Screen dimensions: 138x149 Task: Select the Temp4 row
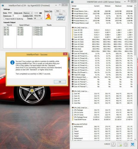click(x=102, y=134)
